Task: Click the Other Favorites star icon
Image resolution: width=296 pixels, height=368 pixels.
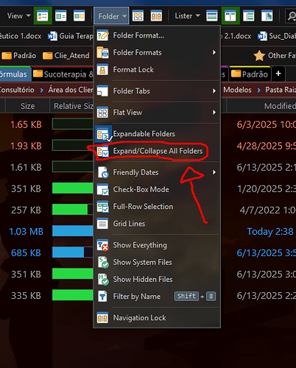Action: click(x=259, y=56)
